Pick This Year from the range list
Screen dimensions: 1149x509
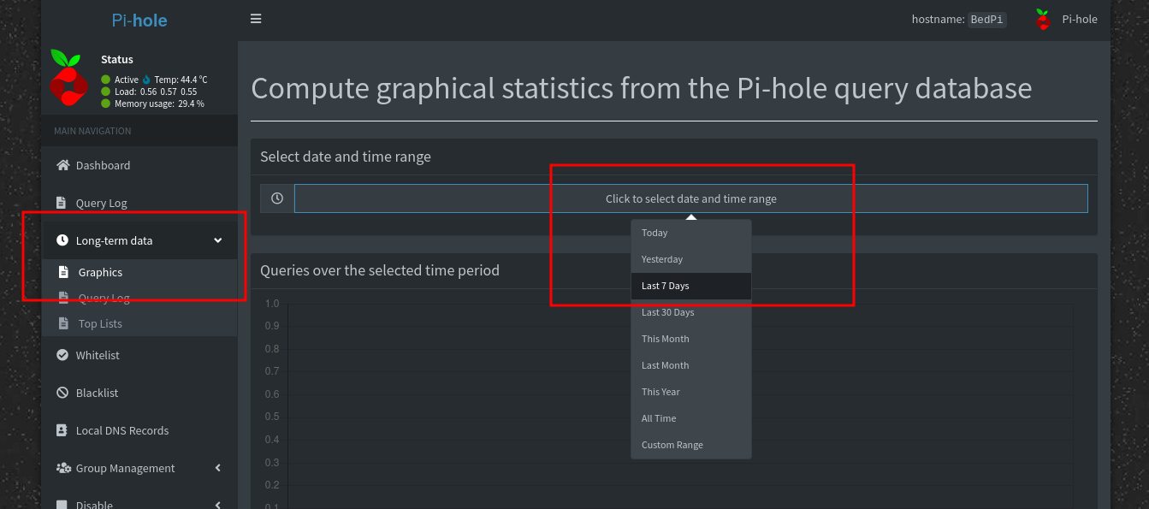point(691,392)
